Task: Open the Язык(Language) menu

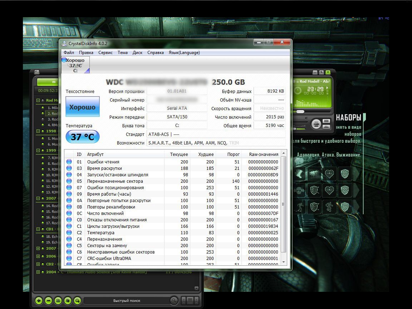Action: click(x=184, y=53)
